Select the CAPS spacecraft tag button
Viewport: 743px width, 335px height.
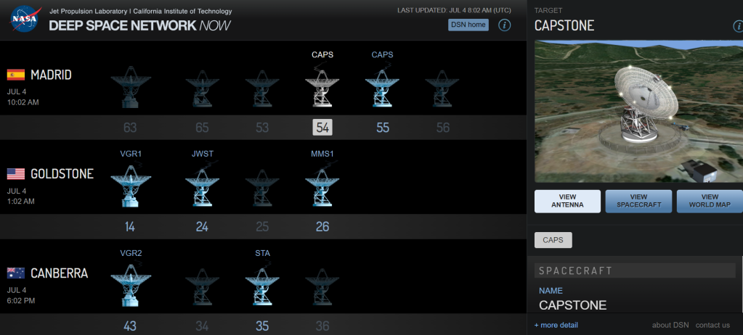click(553, 240)
